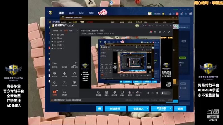Screen dimensions: 223x125
Task: Select the 场景 1 scene tab
Action: point(71,31)
